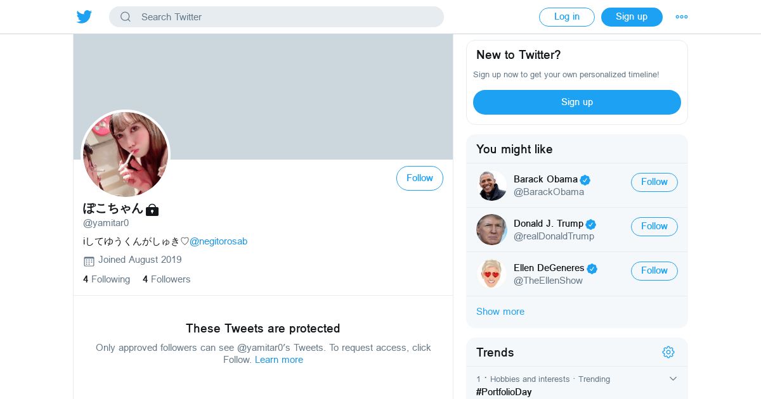Follow Ellen DeGeneres
The image size is (761, 399).
coord(654,271)
